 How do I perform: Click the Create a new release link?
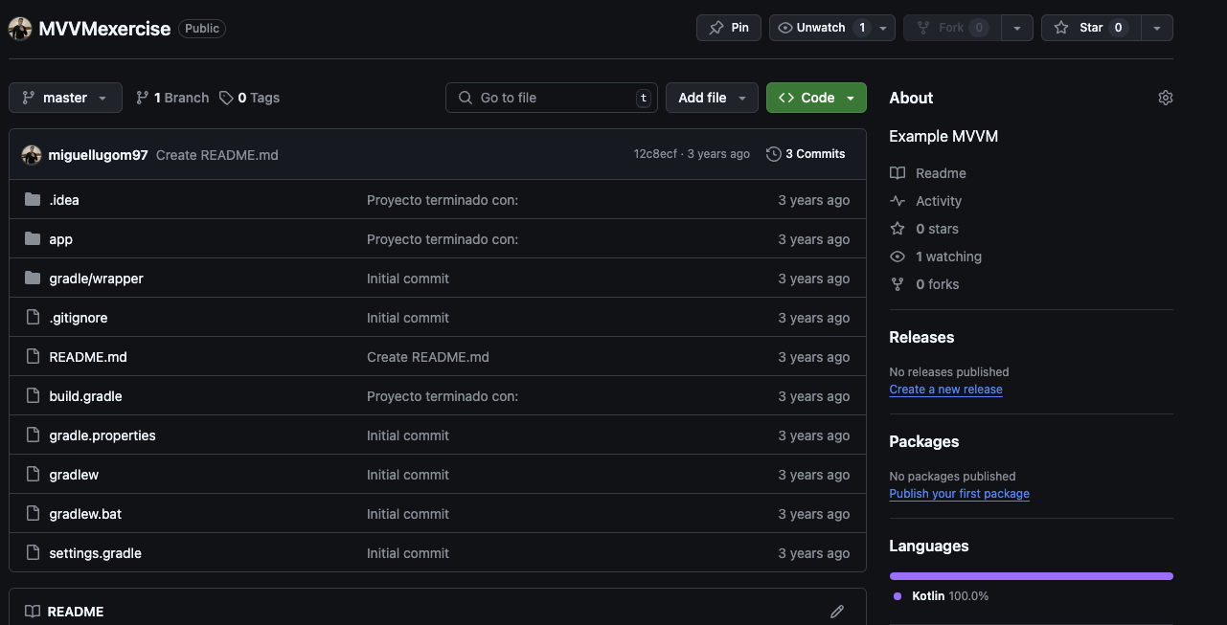pos(945,390)
